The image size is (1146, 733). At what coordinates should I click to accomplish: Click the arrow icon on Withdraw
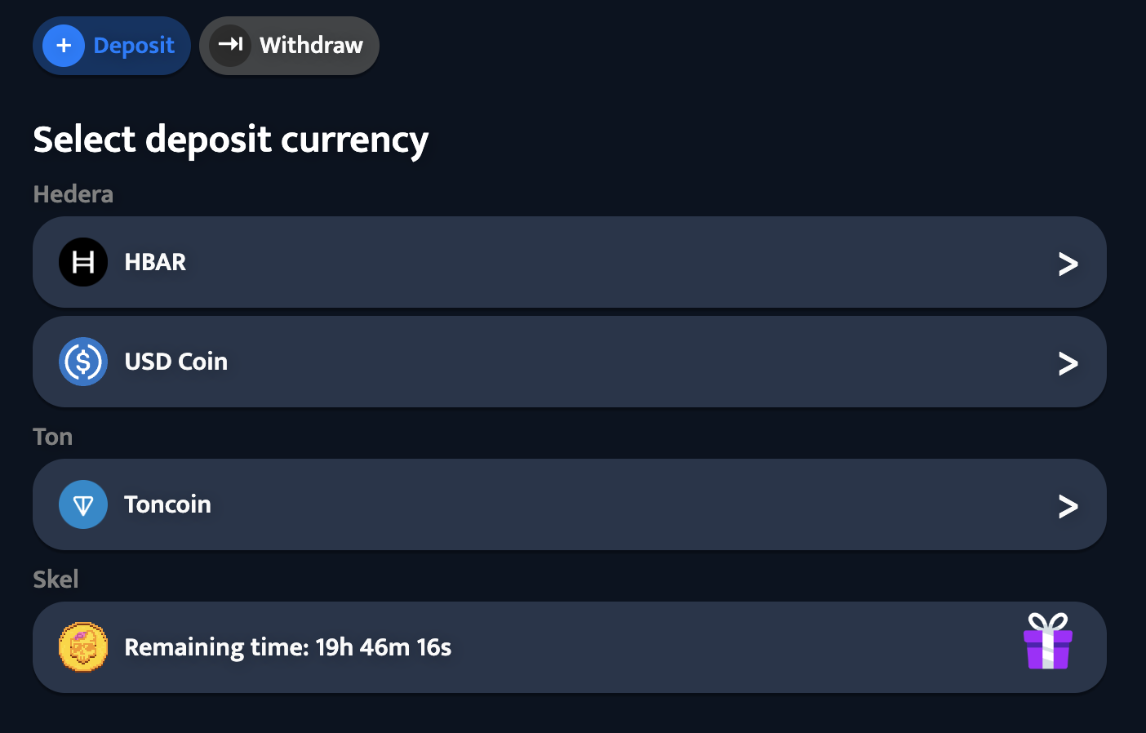pyautogui.click(x=230, y=45)
